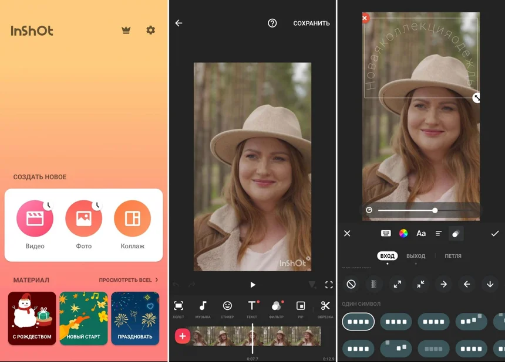
Task: Open the ФИЛЬТР filter tool
Action: pyautogui.click(x=277, y=309)
